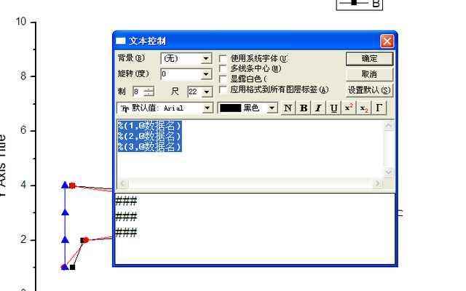Open the 默认值: Arial font dropdown
This screenshot has width=466, height=291.
click(208, 108)
